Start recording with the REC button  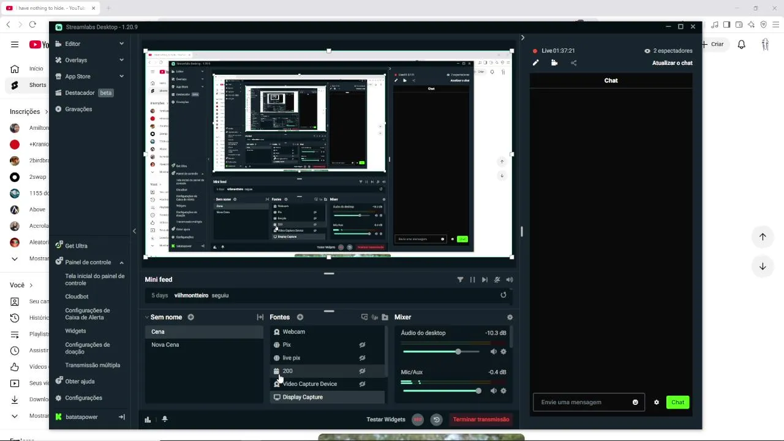[418, 420]
